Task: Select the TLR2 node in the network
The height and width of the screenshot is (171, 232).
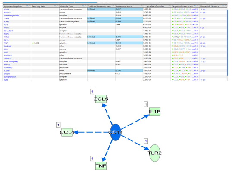Action: point(155,153)
